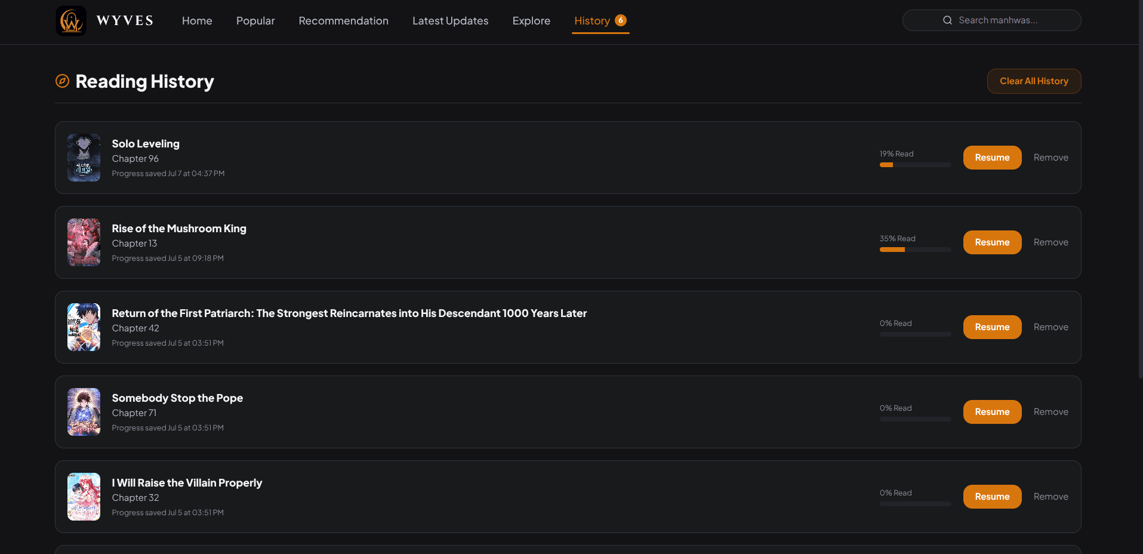Viewport: 1143px width, 554px height.
Task: Resume I Will Raise the Villain Properly
Action: click(992, 497)
